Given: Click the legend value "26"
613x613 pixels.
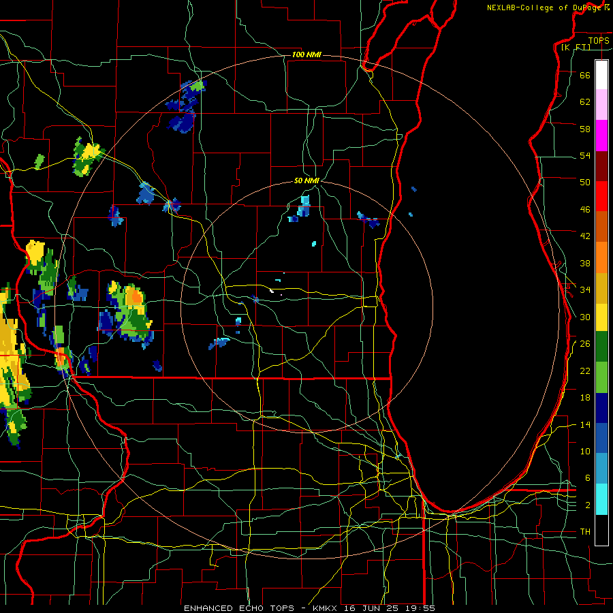Looking at the screenshot, I should 585,344.
